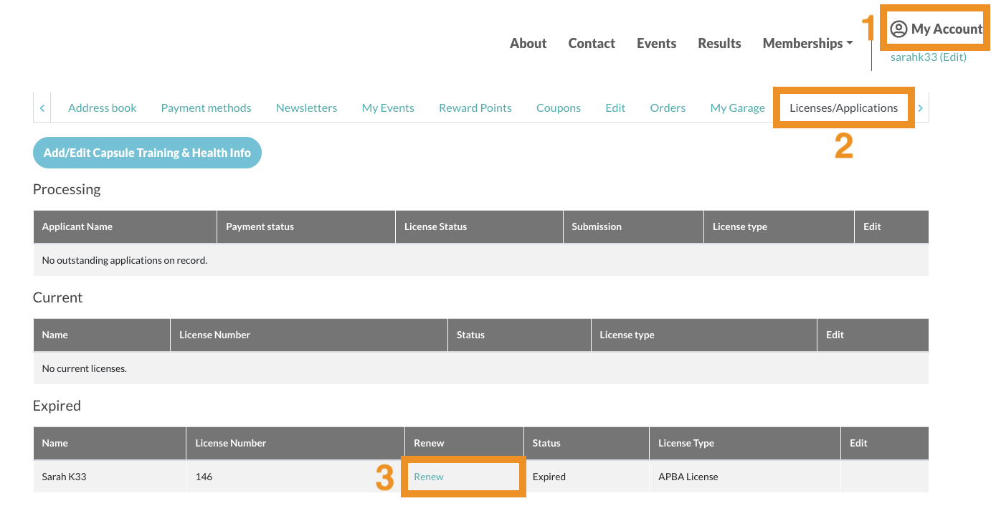Select the Newsletters tab

pos(306,108)
